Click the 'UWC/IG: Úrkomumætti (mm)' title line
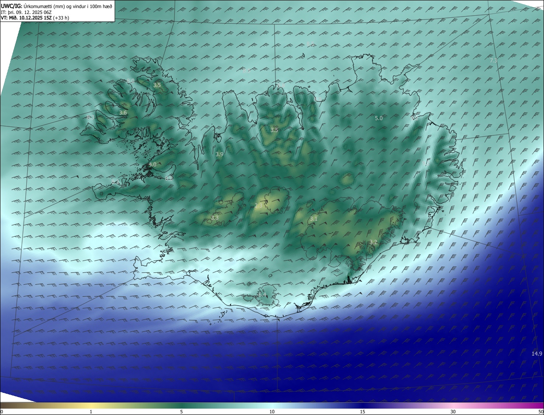 coord(56,6)
